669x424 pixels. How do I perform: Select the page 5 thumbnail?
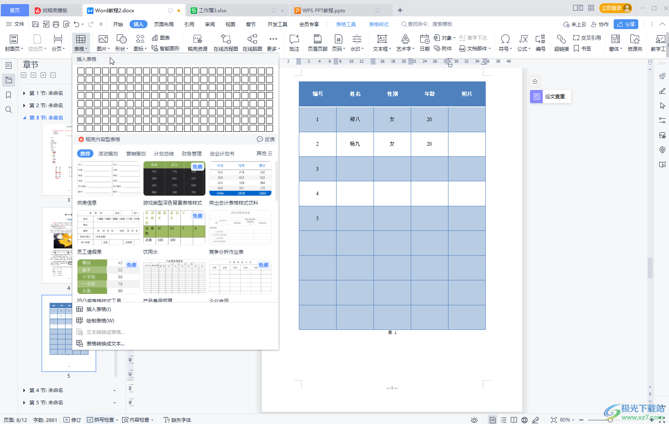[x=69, y=333]
